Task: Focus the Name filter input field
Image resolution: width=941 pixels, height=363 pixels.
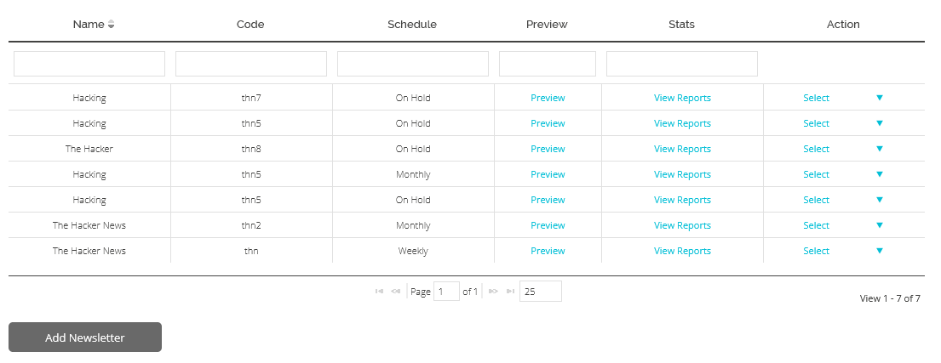Action: pos(89,64)
